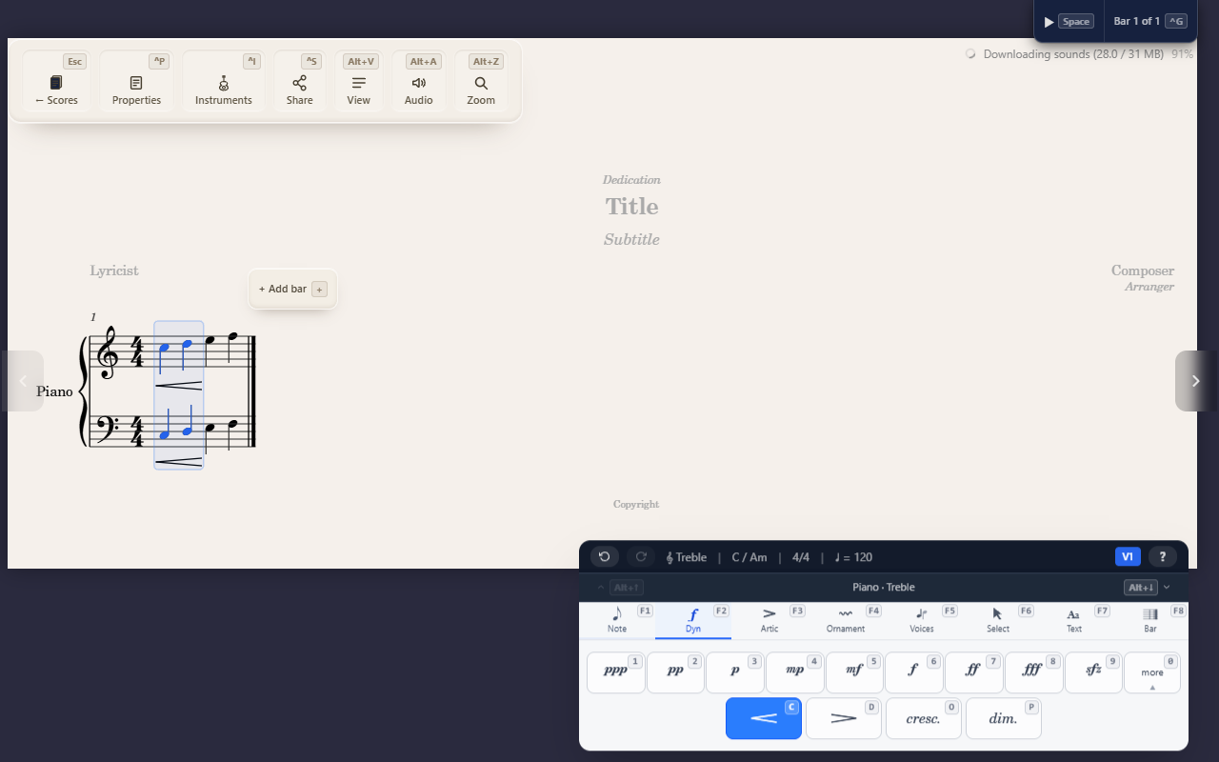Move to next staff with down chevron
This screenshot has height=762, width=1219.
coord(1149,588)
